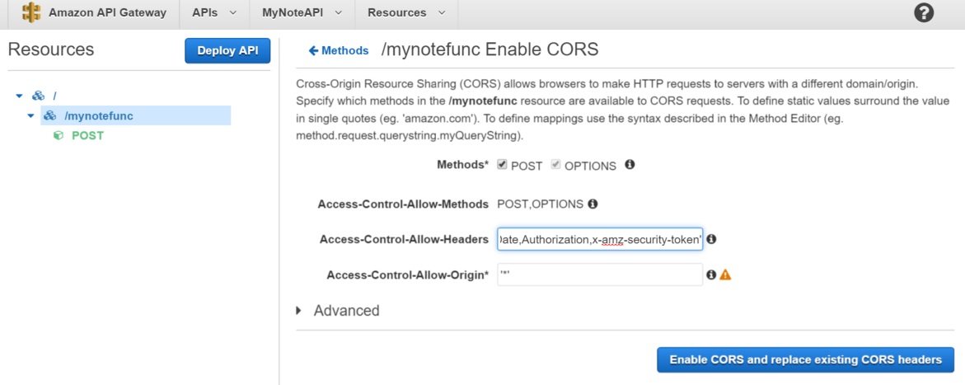Click the /mynotefunc Enable CORS title
The height and width of the screenshot is (385, 965).
(490, 49)
